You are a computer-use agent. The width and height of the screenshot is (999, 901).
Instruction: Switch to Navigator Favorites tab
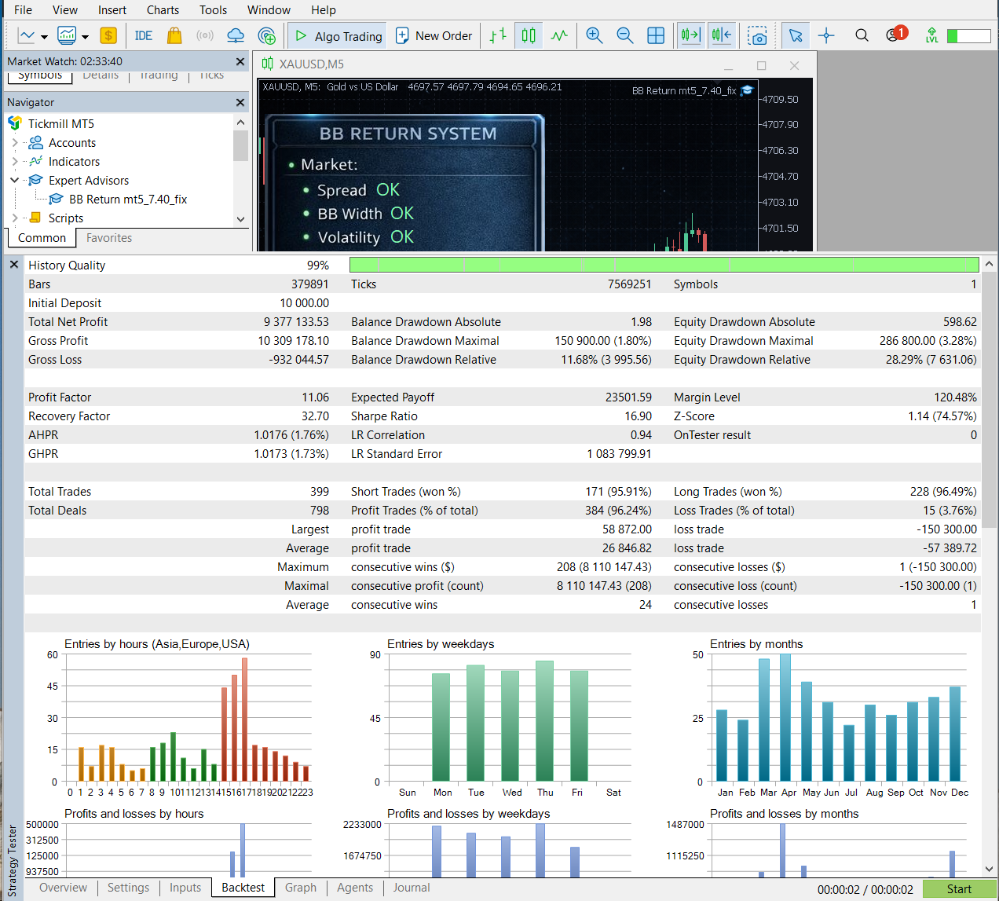click(x=109, y=238)
